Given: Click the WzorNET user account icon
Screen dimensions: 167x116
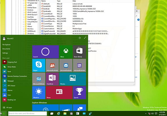Looking at the screenshot, I should [4, 38].
